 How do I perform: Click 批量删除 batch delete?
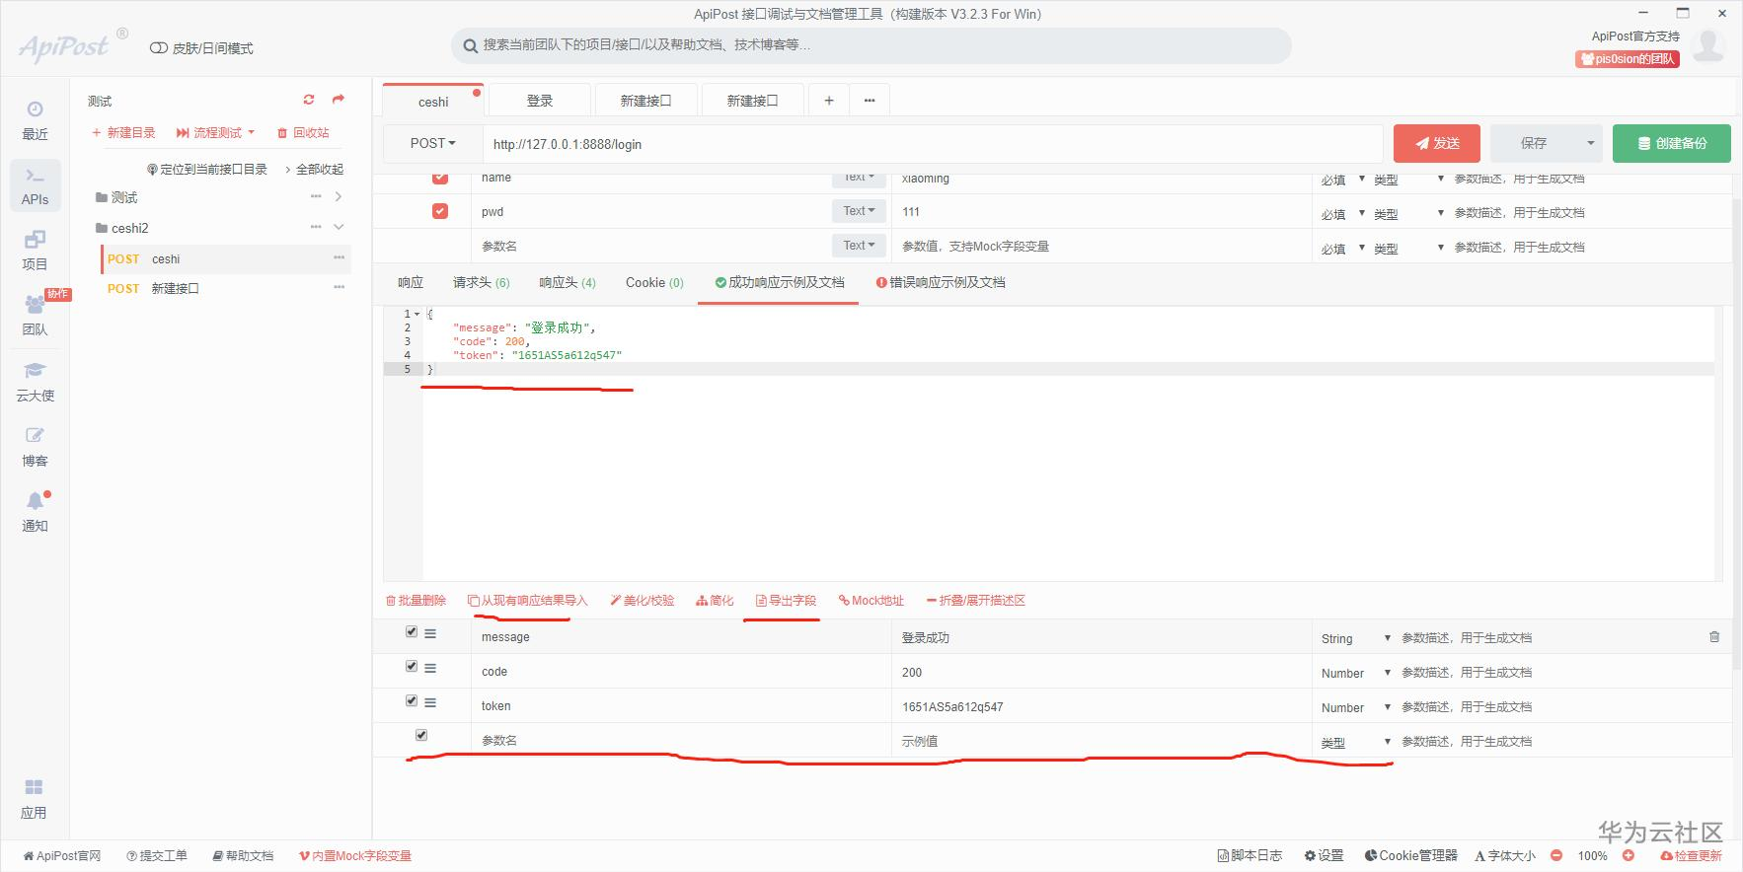[x=416, y=600]
